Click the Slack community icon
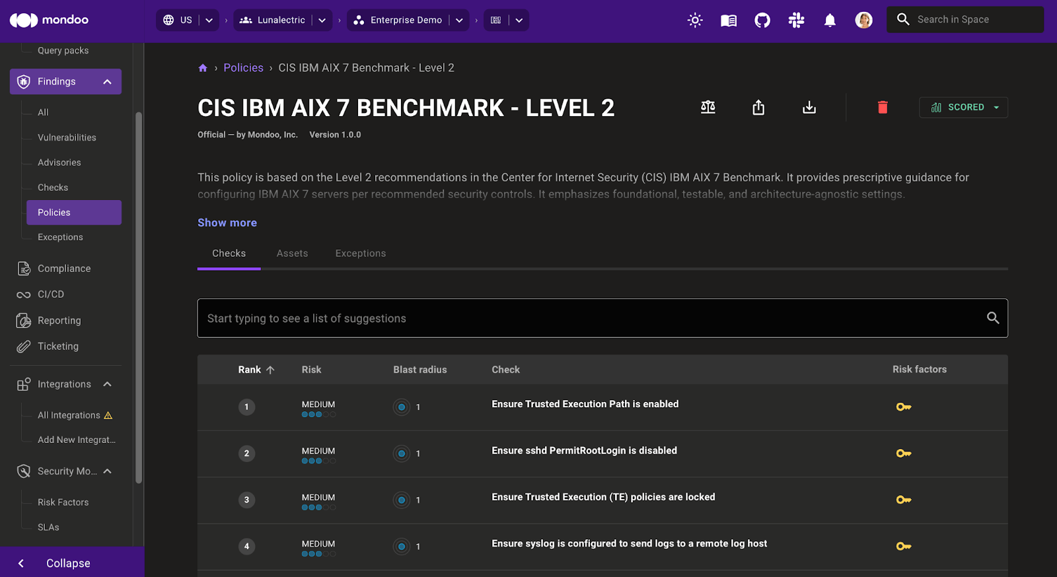 (796, 20)
